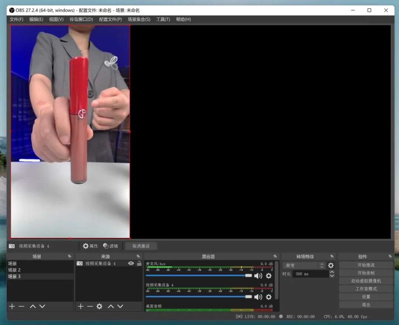The image size is (399, 325).
Task: Pop out the 转场特效 dock panel
Action: click(x=332, y=256)
